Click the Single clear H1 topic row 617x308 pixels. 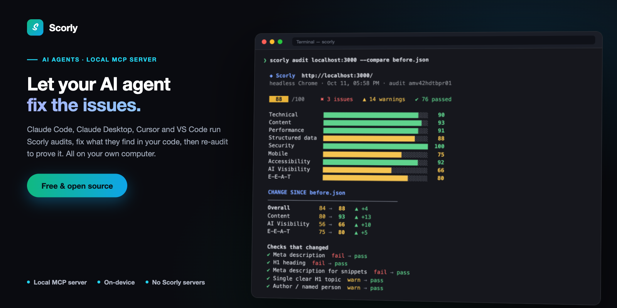(x=325, y=279)
